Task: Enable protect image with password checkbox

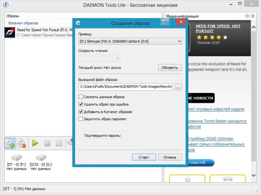Action: pos(81,119)
